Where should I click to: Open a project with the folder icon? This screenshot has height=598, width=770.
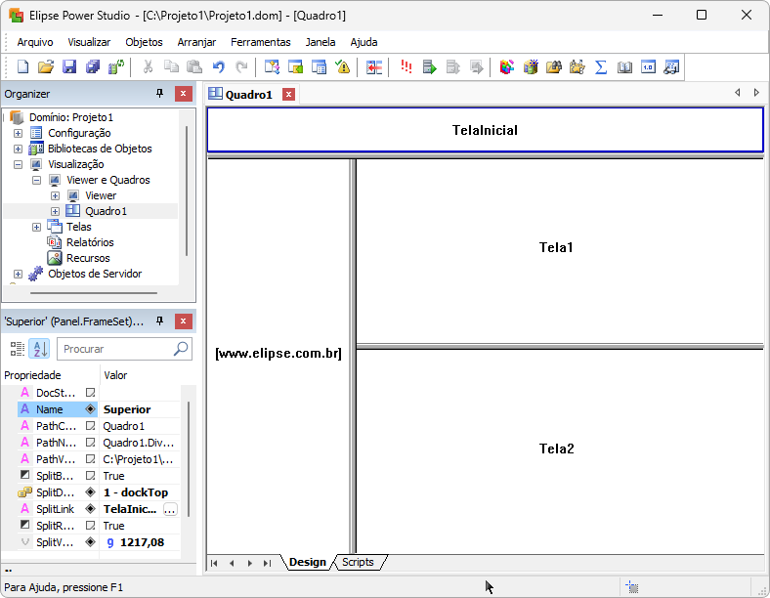click(x=45, y=67)
